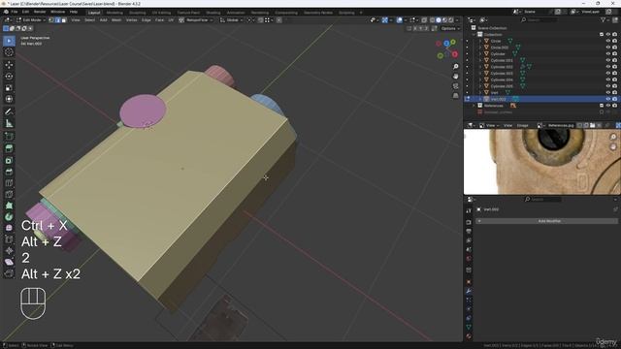Enable vertex select mode
This screenshot has width=621, height=349.
click(x=51, y=19)
